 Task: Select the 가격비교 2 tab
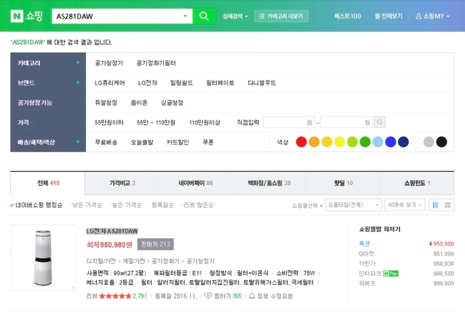pyautogui.click(x=121, y=183)
